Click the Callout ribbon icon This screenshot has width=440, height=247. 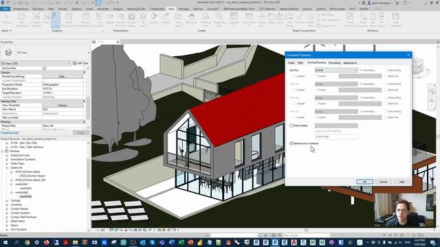tap(166, 19)
